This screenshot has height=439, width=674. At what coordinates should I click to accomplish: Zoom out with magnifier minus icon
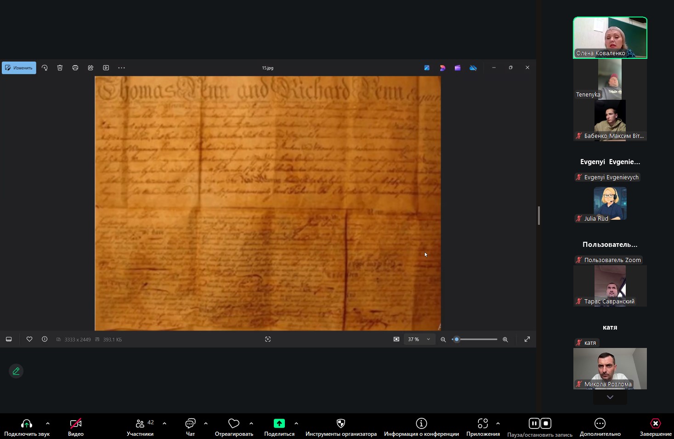443,339
